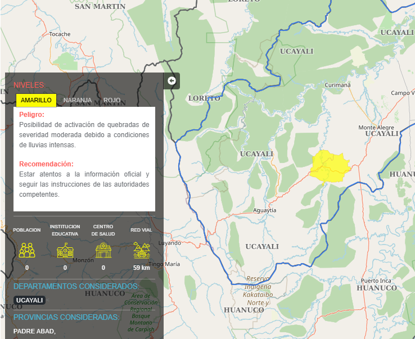The width and height of the screenshot is (415, 339).
Task: Click the RED VIAL label
Action: [141, 230]
